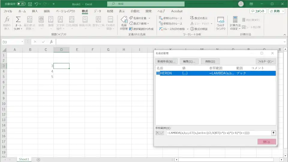Open the Name Manager ribbon icon
The image size is (288, 162).
[124, 20]
